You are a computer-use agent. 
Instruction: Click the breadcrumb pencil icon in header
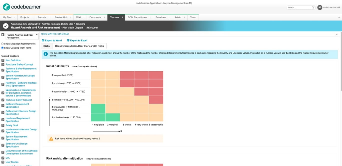6,26
